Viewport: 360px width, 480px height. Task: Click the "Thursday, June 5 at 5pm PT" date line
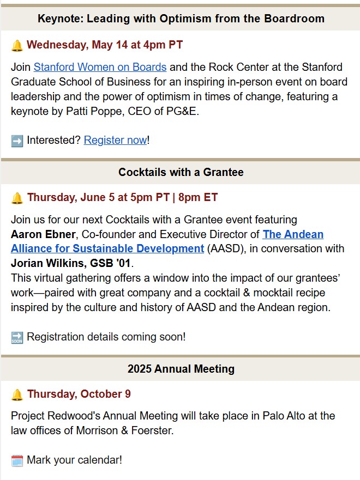pos(122,197)
